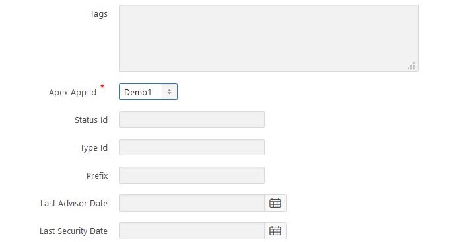461x242 pixels.
Task: Click the Last Security Date label
Action: tap(73, 231)
